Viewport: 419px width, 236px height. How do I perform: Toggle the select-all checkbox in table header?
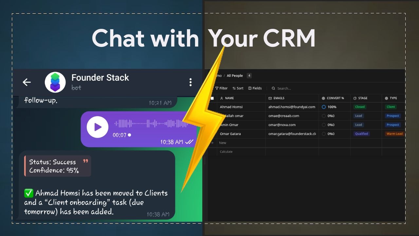click(211, 98)
